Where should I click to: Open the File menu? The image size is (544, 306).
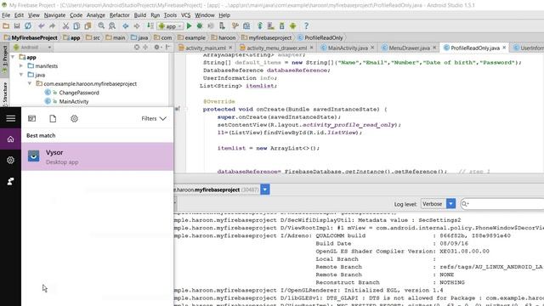tap(6, 15)
